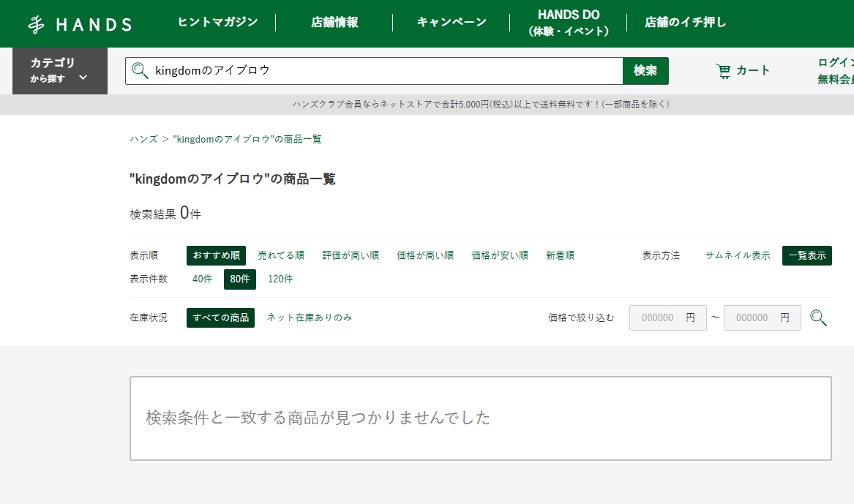Image resolution: width=854 pixels, height=504 pixels.
Task: Open the カート link
Action: [743, 71]
